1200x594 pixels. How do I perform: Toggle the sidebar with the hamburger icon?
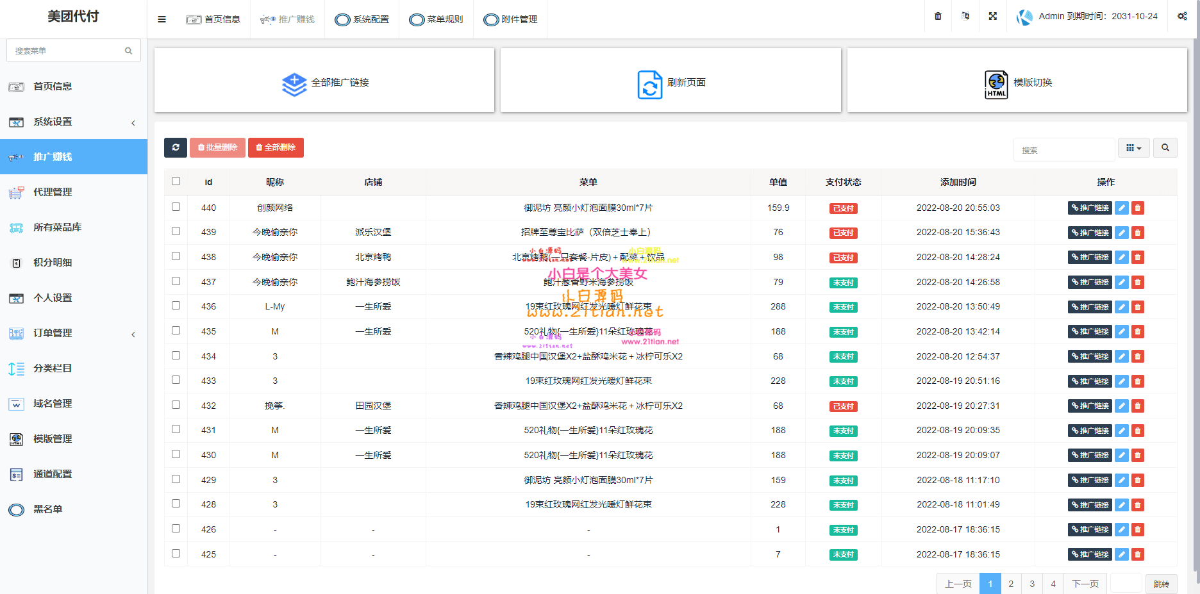162,19
